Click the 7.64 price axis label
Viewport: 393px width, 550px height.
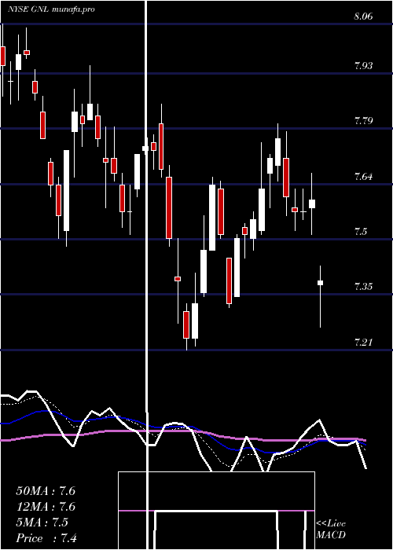coord(363,177)
